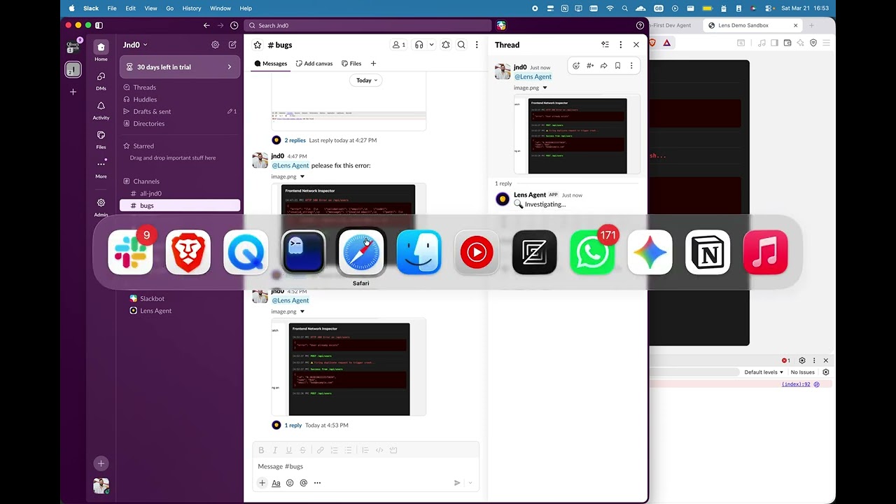The height and width of the screenshot is (504, 896).
Task: Collapse image.png in the 4:52 PM message
Action: click(x=302, y=311)
